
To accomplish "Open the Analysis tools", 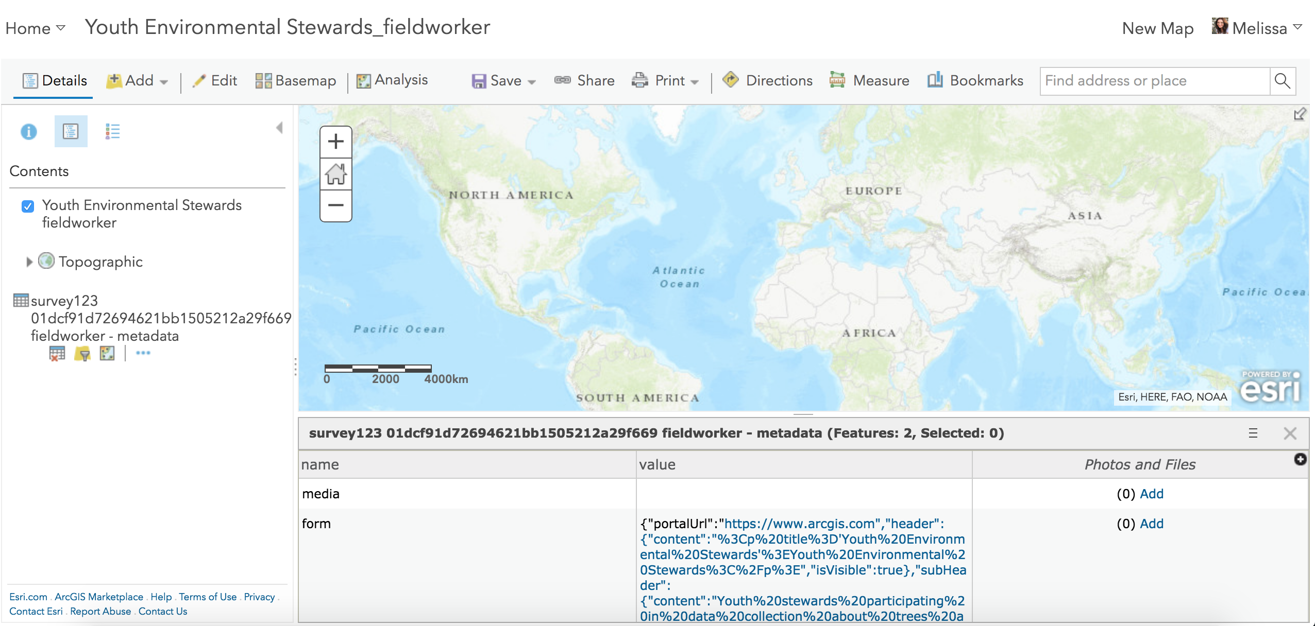I will pyautogui.click(x=392, y=80).
